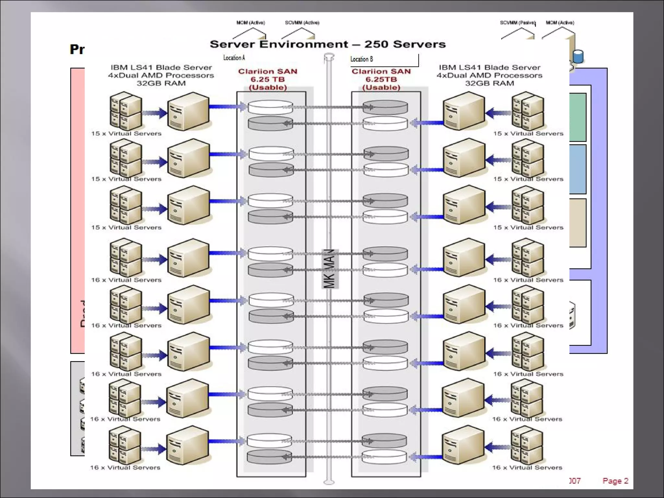Click the bottommost blade server icon under Location B
Viewport: 664px width, 498px height.
463,445
